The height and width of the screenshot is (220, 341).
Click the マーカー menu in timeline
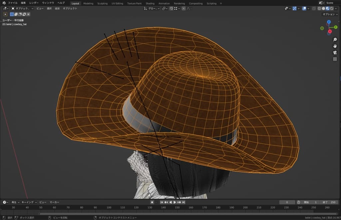pos(54,202)
